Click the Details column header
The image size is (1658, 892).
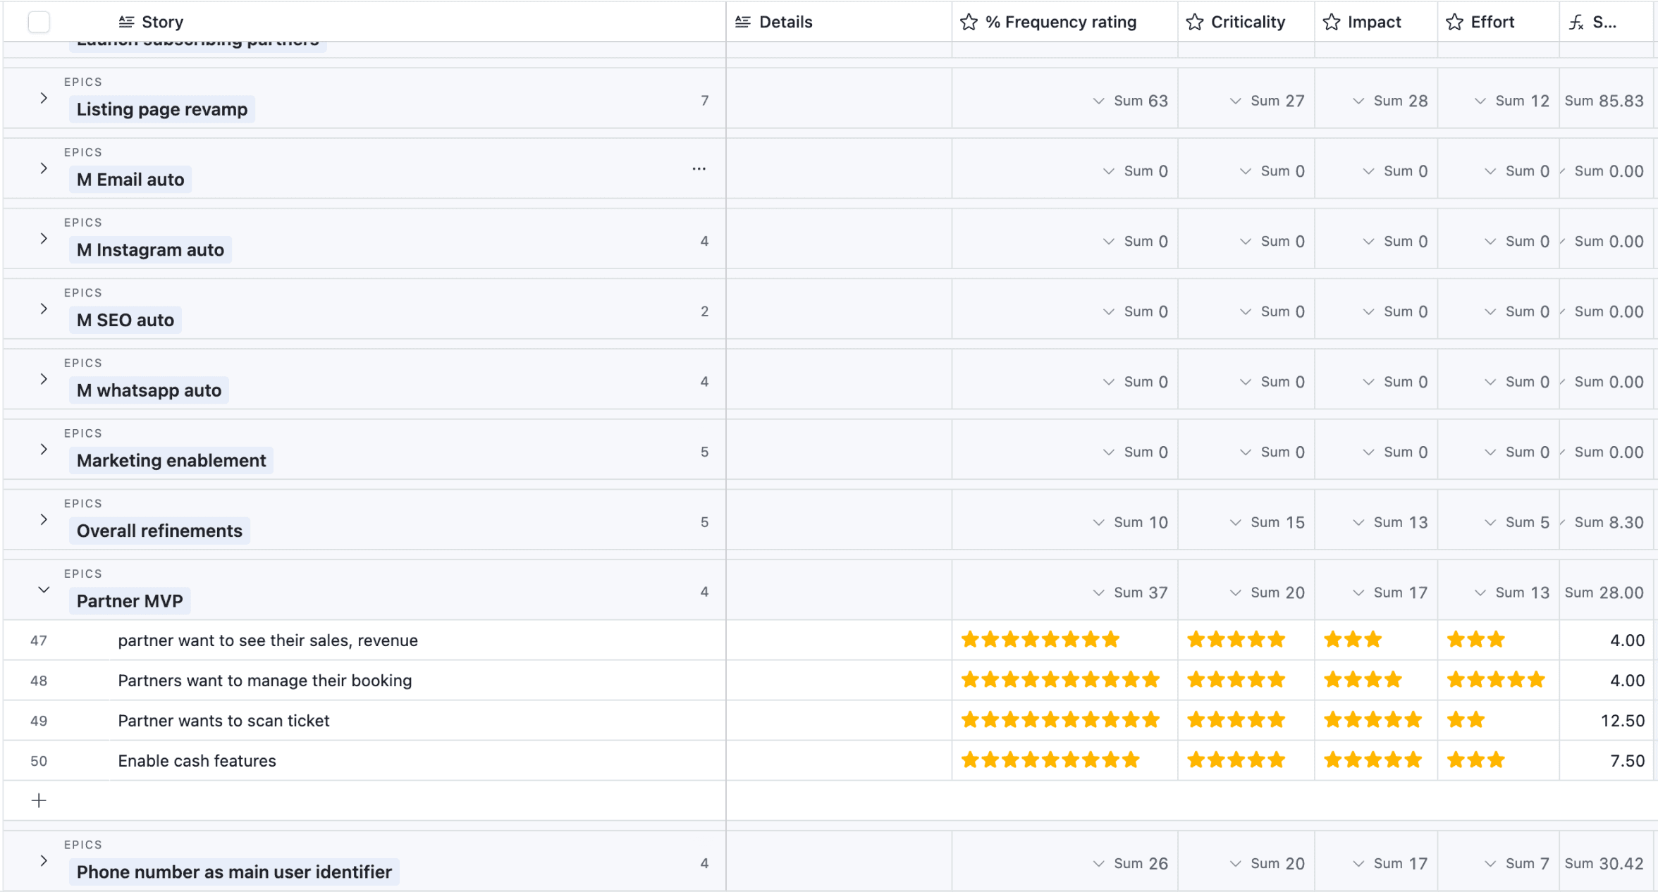pyautogui.click(x=785, y=23)
